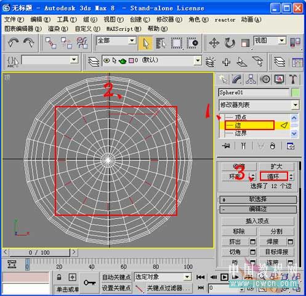Click the green object color swatch
Image resolution: width=306 pixels, height=296 pixels.
pyautogui.click(x=295, y=92)
